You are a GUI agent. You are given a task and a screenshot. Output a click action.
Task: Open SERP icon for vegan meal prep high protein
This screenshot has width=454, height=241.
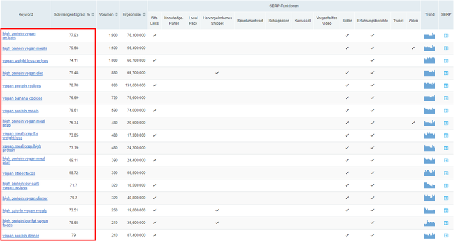click(446, 148)
